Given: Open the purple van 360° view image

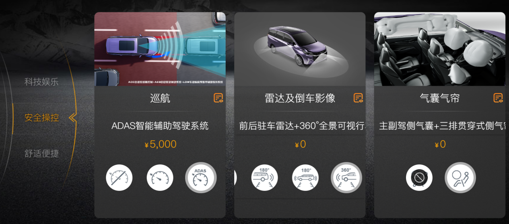Looking at the screenshot, I should click(x=300, y=49).
